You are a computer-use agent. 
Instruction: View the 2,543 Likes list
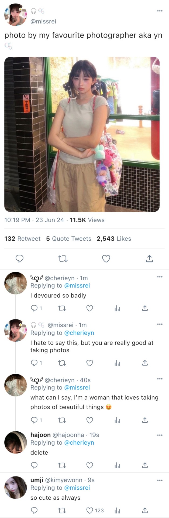coord(114,238)
